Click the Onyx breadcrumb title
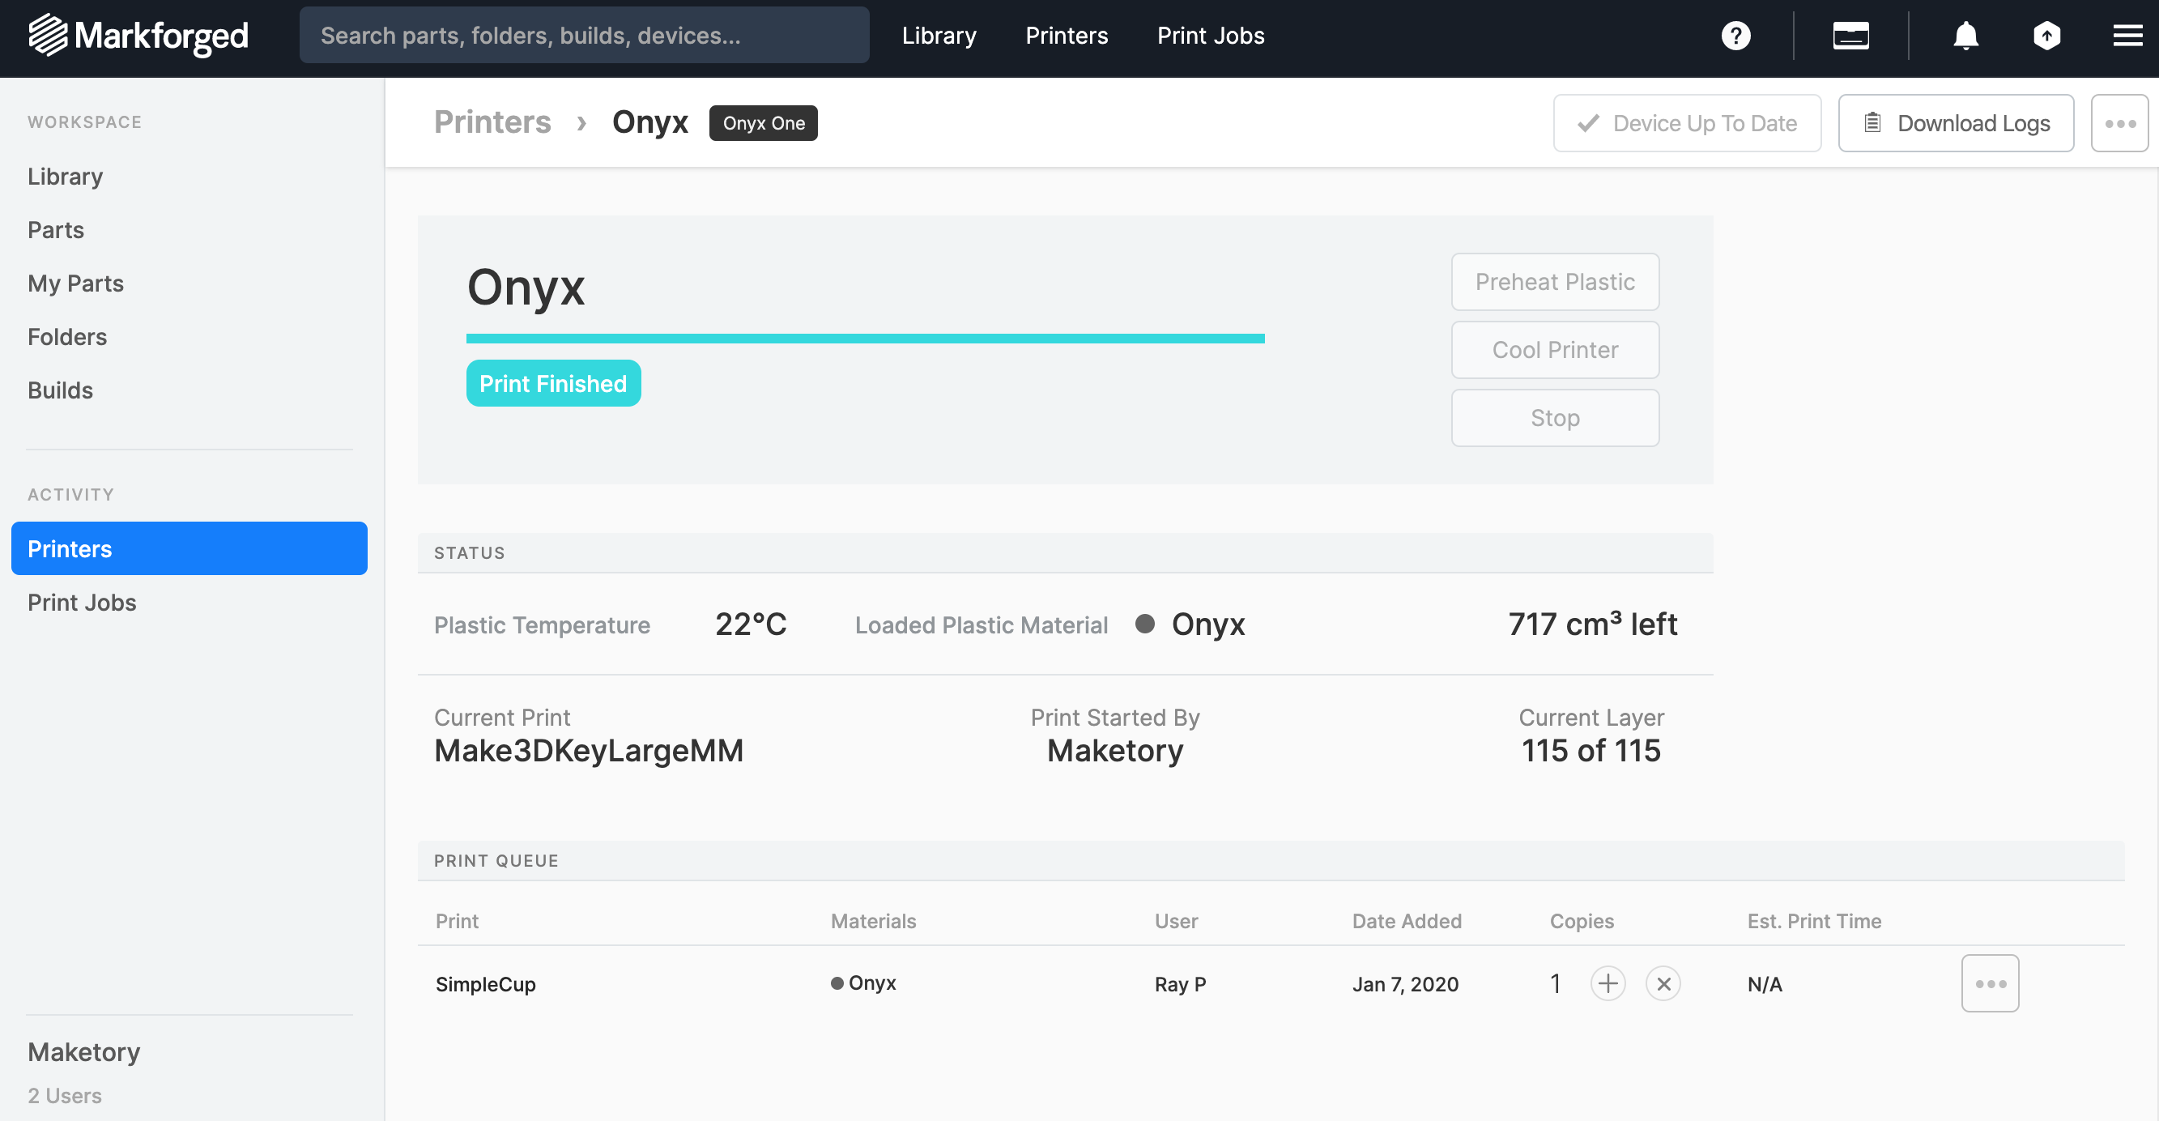This screenshot has height=1121, width=2159. tap(650, 123)
